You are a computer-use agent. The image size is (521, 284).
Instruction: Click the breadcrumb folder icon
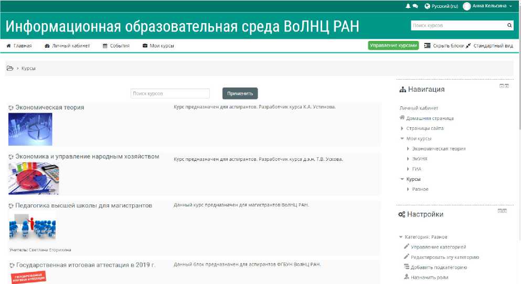(x=10, y=68)
